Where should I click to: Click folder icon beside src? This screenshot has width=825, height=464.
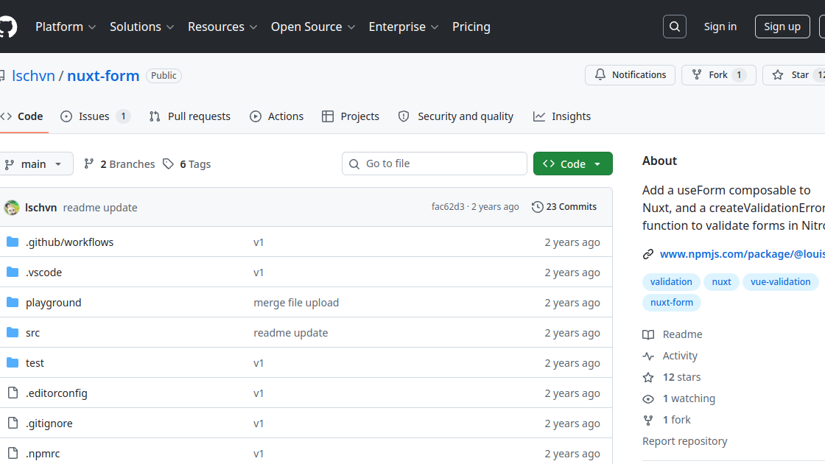pos(13,332)
